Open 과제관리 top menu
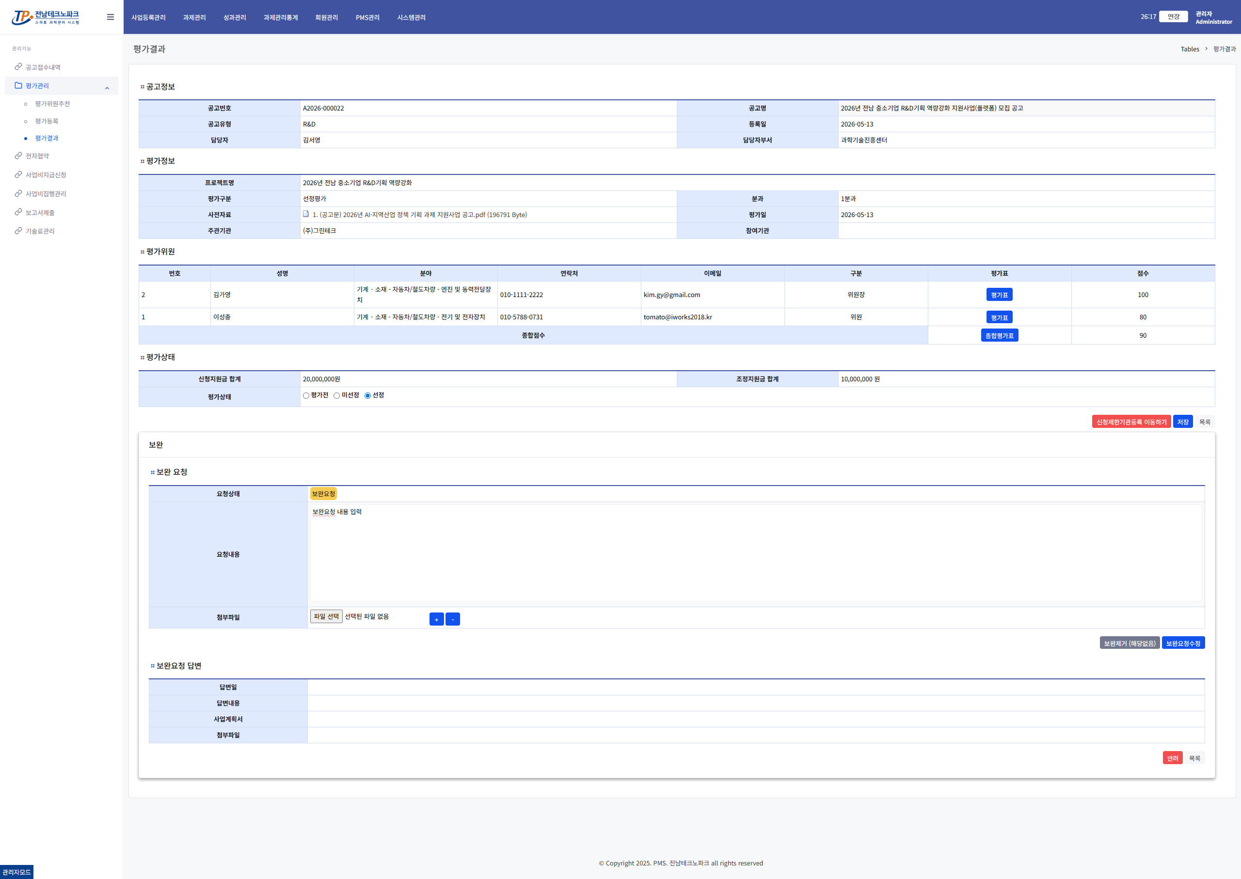Viewport: 1241px width, 879px height. coord(194,17)
